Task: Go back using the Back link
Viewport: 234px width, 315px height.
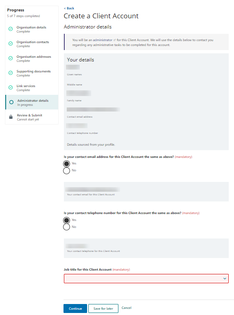Action: point(69,8)
